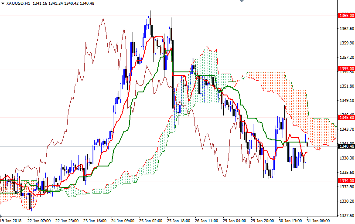Viewport: 355px width, 224px height.
Task: Select the 1345.80 red price level tag
Action: (x=346, y=118)
